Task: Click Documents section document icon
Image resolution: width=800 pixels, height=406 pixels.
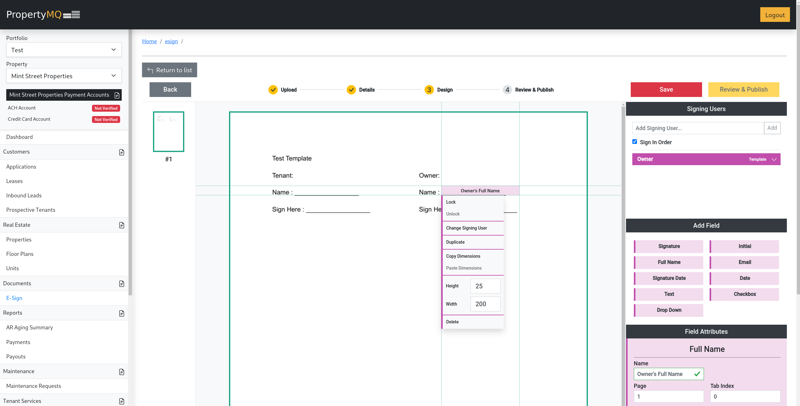Action: coord(122,284)
